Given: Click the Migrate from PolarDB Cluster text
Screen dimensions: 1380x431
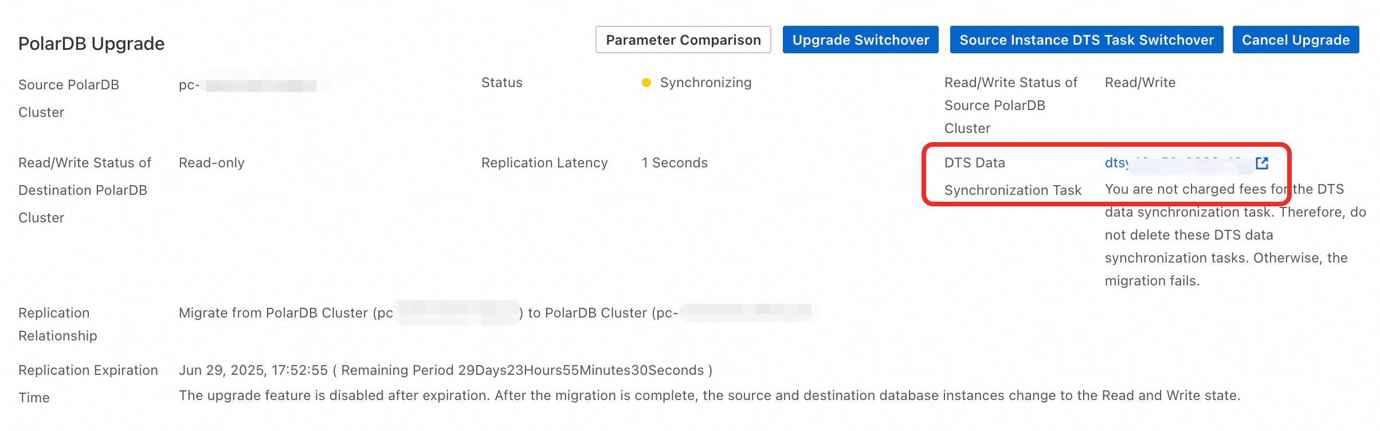Looking at the screenshot, I should [x=285, y=313].
